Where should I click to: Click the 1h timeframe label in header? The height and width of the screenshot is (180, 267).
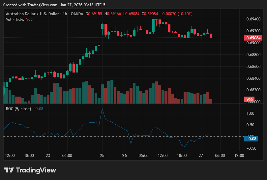[65, 14]
